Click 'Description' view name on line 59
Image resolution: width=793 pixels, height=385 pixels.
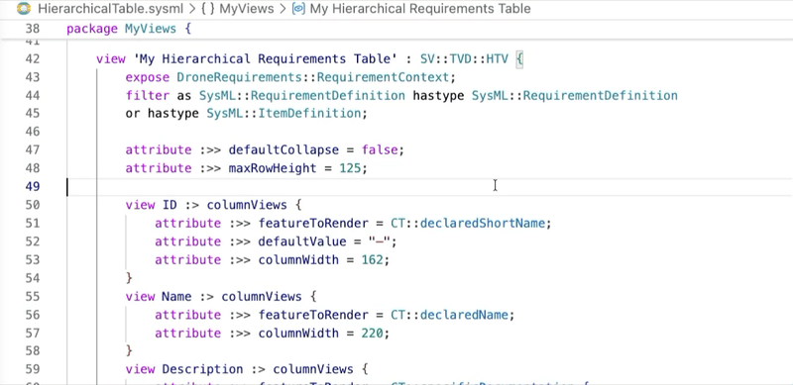pos(202,369)
